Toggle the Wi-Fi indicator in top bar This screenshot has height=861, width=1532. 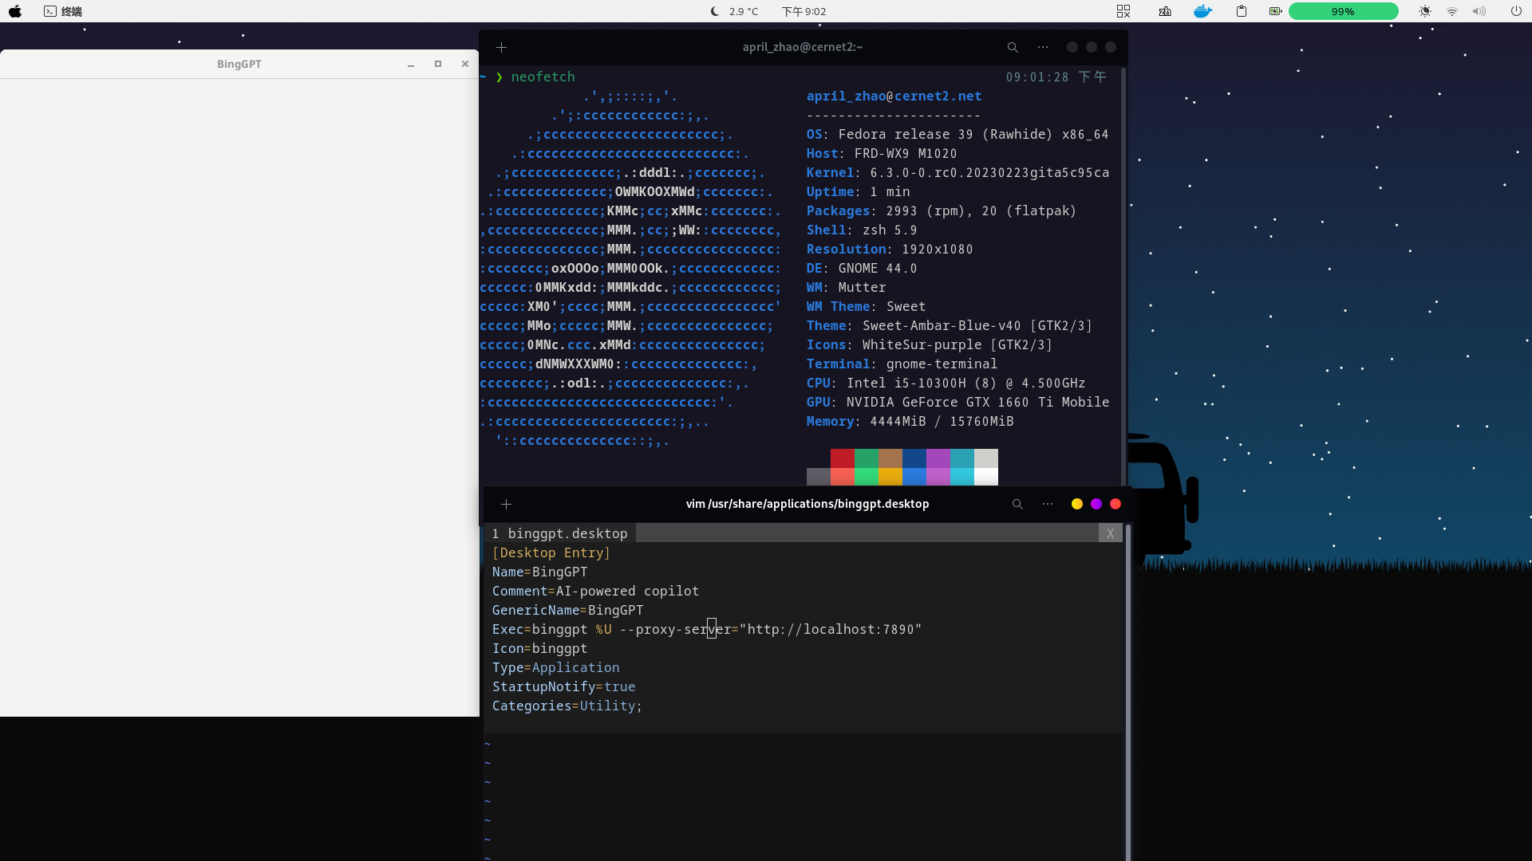(x=1452, y=11)
